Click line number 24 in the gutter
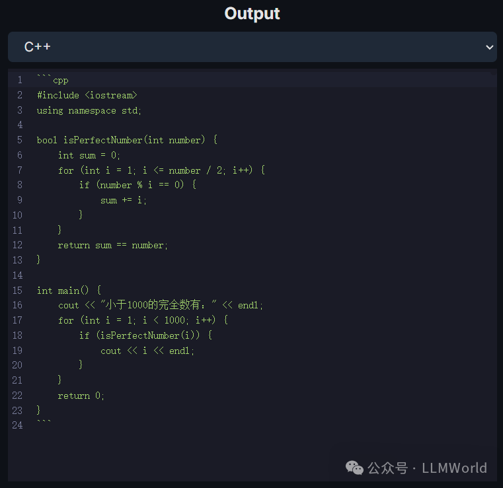503x488 pixels. tap(17, 425)
